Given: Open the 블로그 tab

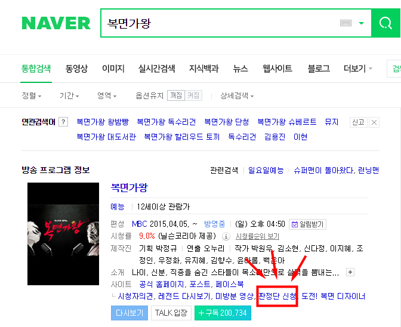Looking at the screenshot, I should 319,69.
